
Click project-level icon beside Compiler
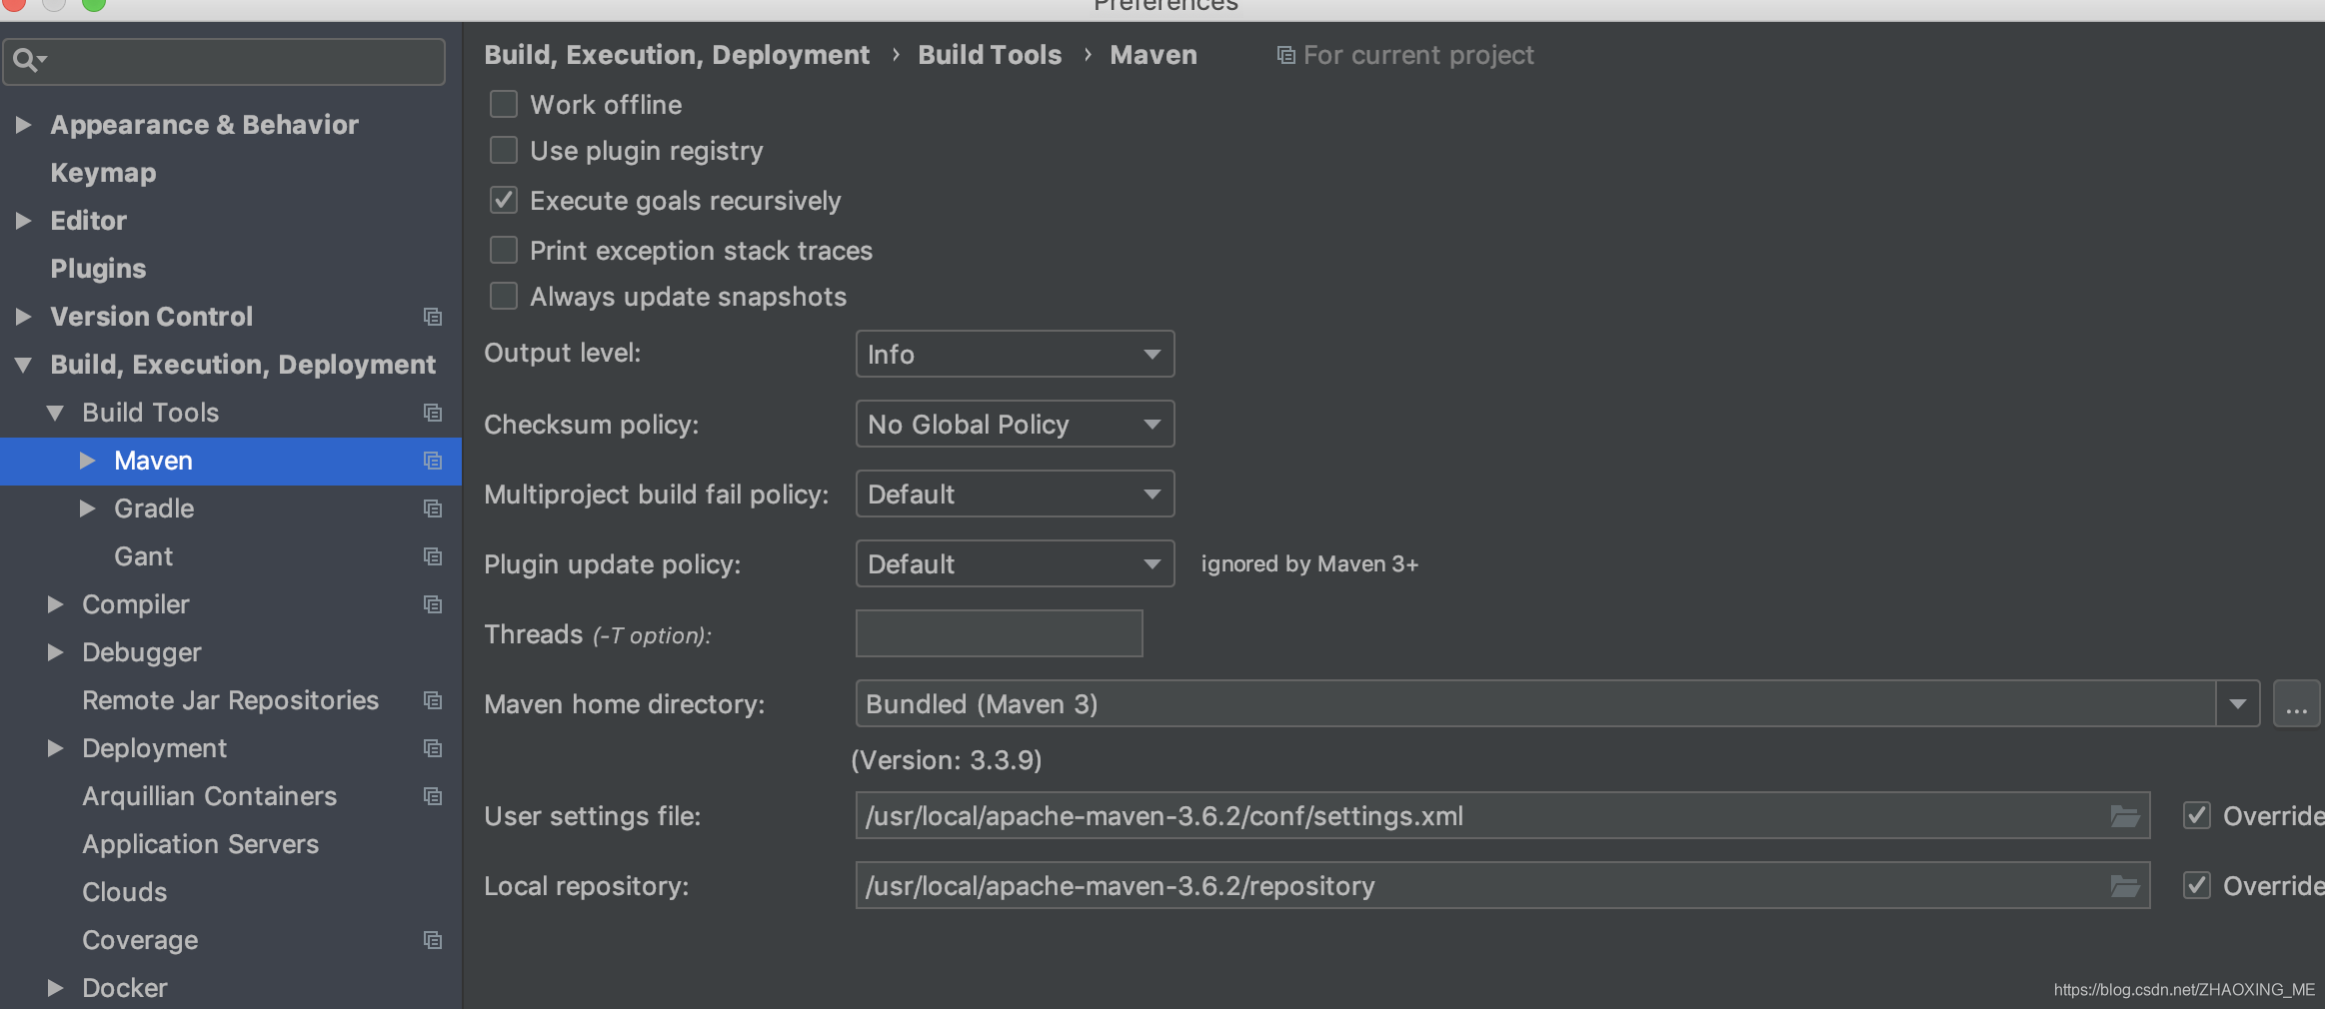[433, 604]
